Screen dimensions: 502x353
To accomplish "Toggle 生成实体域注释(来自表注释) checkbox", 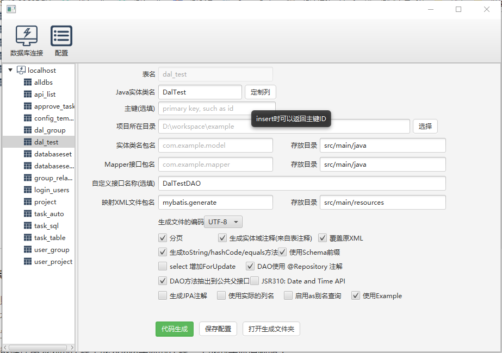I will [x=222, y=238].
